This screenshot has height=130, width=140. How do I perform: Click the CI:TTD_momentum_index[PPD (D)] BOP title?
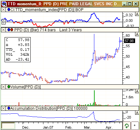click(x=47, y=10)
